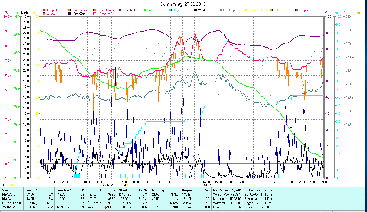The image size is (367, 212).
Task: Click the black Wind legend icon
Action: coord(196,10)
